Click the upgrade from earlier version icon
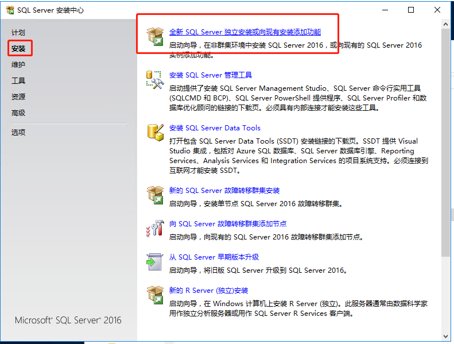 (x=155, y=262)
